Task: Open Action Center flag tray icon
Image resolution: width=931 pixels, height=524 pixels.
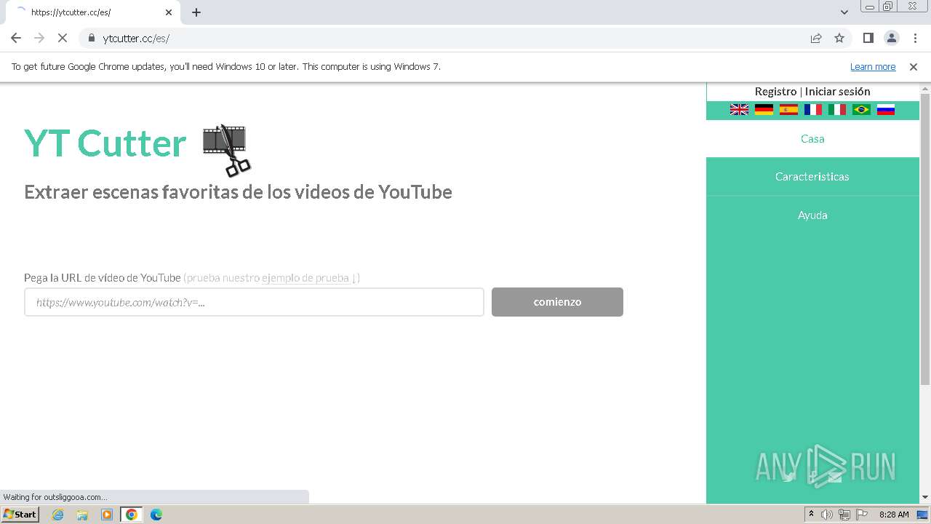Action: click(x=862, y=515)
